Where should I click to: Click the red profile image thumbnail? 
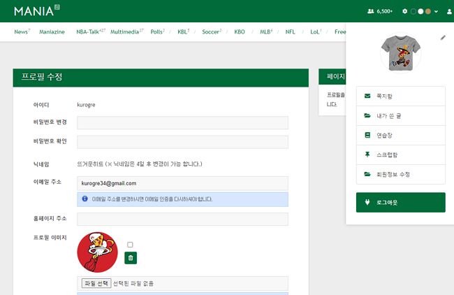(x=98, y=252)
